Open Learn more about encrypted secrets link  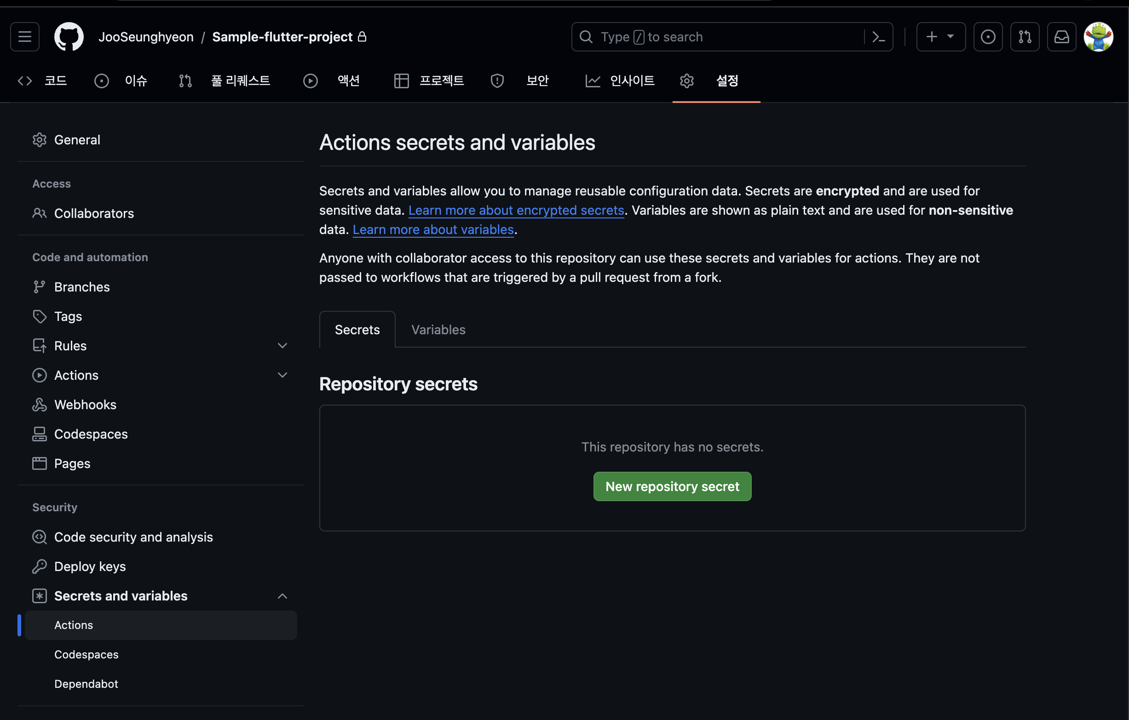(516, 210)
